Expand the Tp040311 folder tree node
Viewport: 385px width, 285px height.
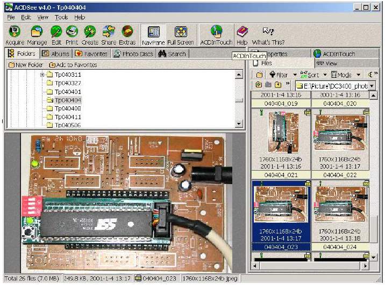[42, 75]
